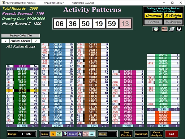185x139 pixels.
Task: Click the Range field showing 1 - 1200
Action: pyautogui.click(x=27, y=134)
